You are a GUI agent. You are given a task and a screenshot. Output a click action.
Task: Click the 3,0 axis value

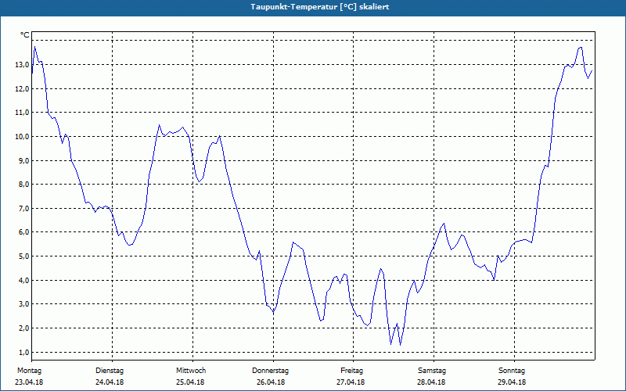click(23, 304)
